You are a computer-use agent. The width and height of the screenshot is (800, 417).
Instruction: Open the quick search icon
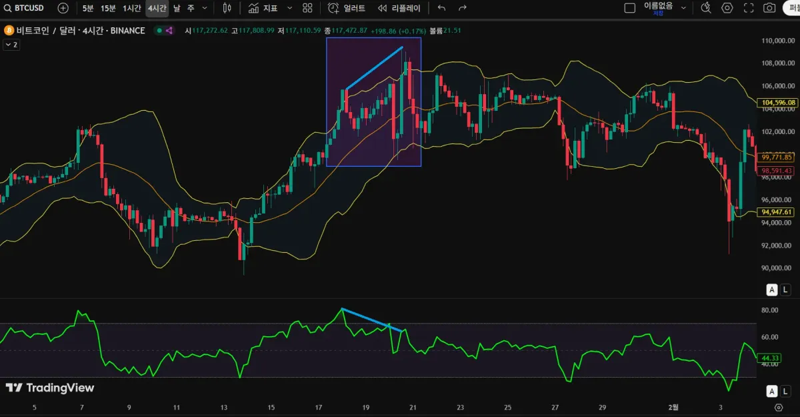click(x=707, y=8)
